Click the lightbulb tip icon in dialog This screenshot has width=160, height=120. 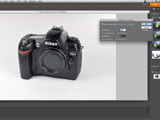[102, 24]
